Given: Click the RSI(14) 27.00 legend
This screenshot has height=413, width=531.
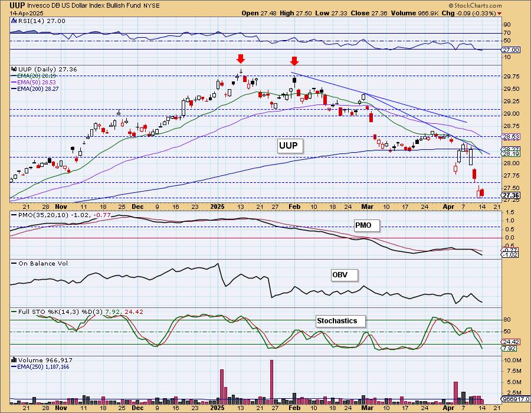Looking at the screenshot, I should [x=42, y=21].
